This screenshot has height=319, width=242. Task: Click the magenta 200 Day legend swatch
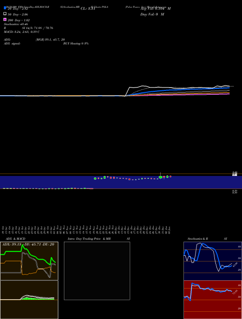point(5,19)
